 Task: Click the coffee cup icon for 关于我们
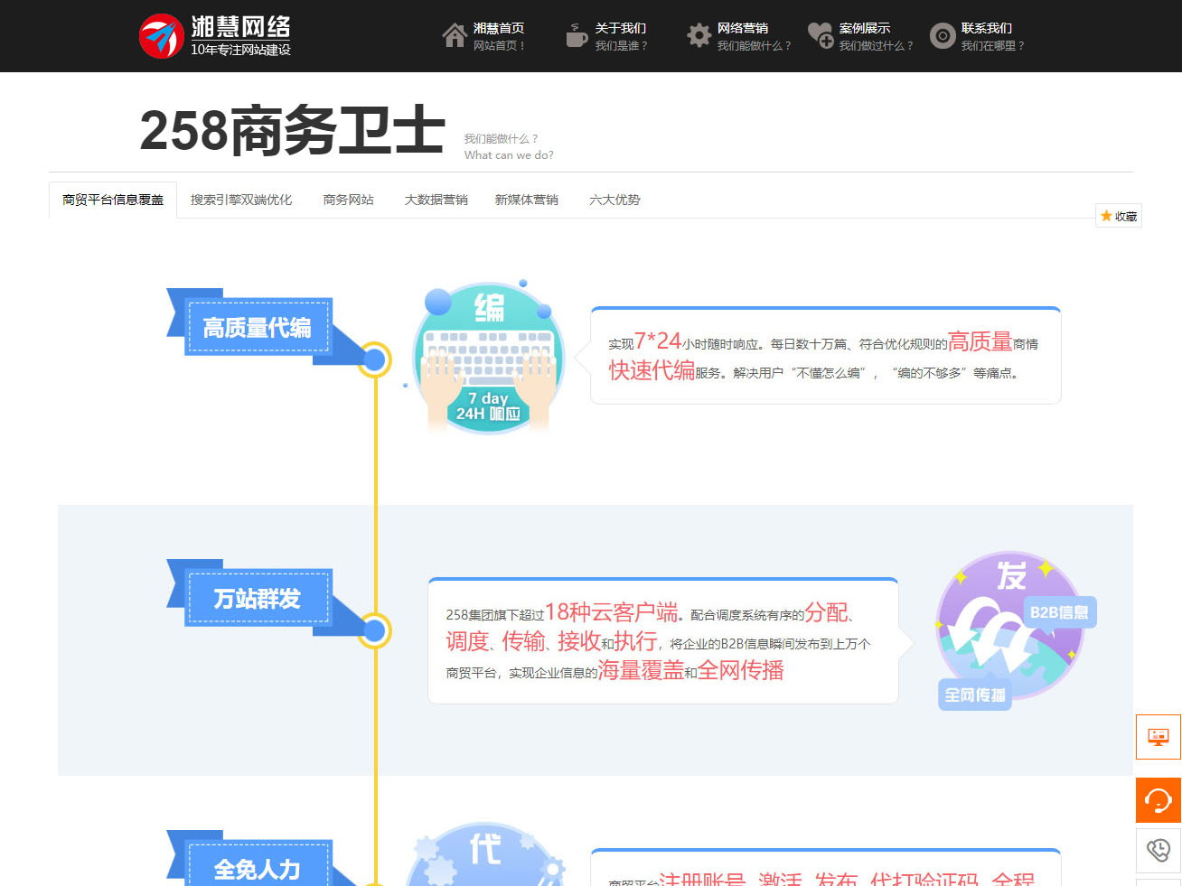(576, 35)
